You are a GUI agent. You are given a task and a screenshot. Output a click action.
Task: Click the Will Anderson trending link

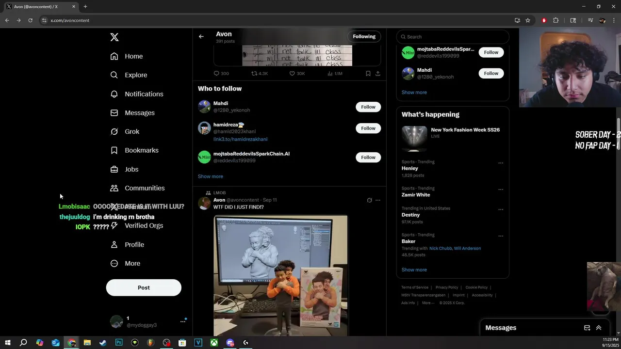pos(467,248)
